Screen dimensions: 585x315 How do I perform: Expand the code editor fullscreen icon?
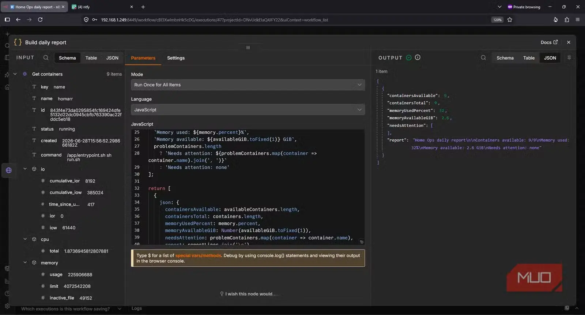362,242
